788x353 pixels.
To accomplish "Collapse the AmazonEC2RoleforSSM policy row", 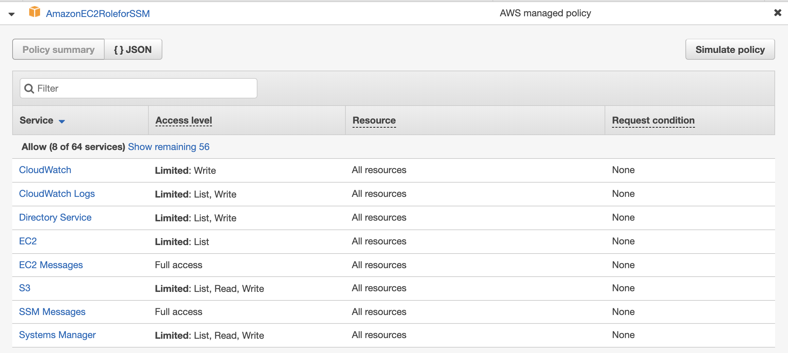I will click(12, 14).
